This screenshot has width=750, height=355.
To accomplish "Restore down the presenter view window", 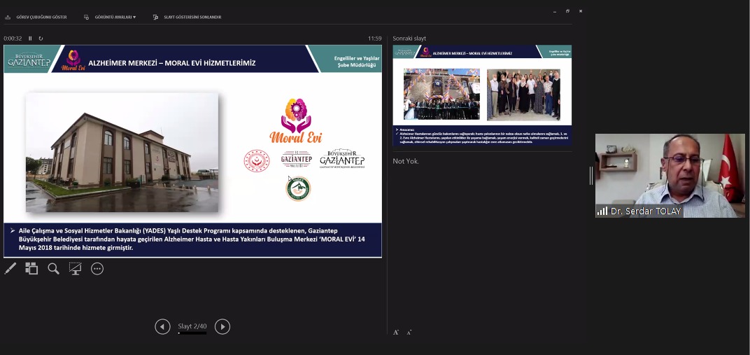I will pyautogui.click(x=568, y=11).
